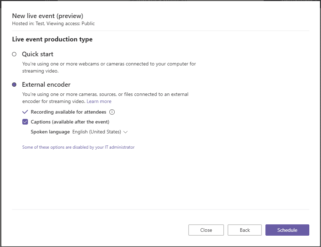Viewport: 321px width, 247px height.
Task: Click the New live event (preview) title
Action: tap(48, 16)
